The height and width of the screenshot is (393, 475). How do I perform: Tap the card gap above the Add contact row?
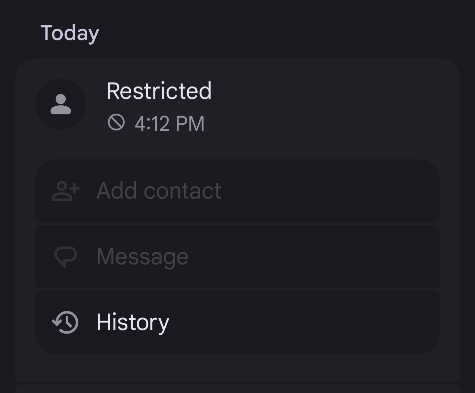tap(237, 147)
